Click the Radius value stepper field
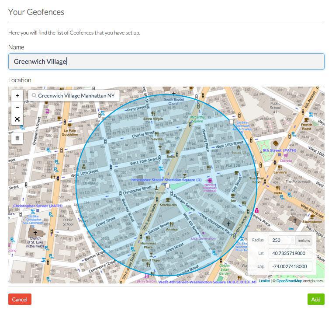Image resolution: width=332 pixels, height=311 pixels. pyautogui.click(x=282, y=240)
